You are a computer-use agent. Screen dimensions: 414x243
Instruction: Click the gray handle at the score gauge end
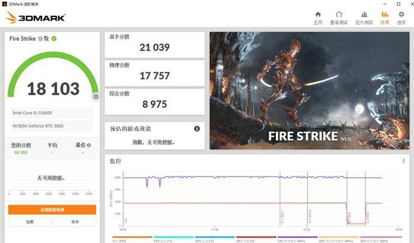pyautogui.click(x=96, y=97)
